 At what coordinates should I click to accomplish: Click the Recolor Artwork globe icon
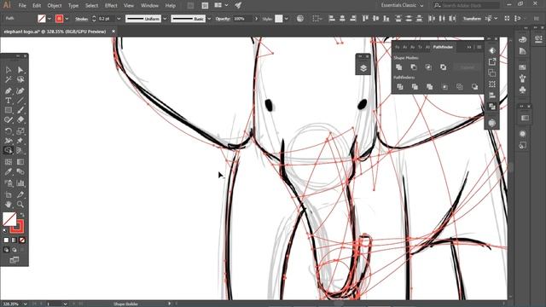pos(299,19)
